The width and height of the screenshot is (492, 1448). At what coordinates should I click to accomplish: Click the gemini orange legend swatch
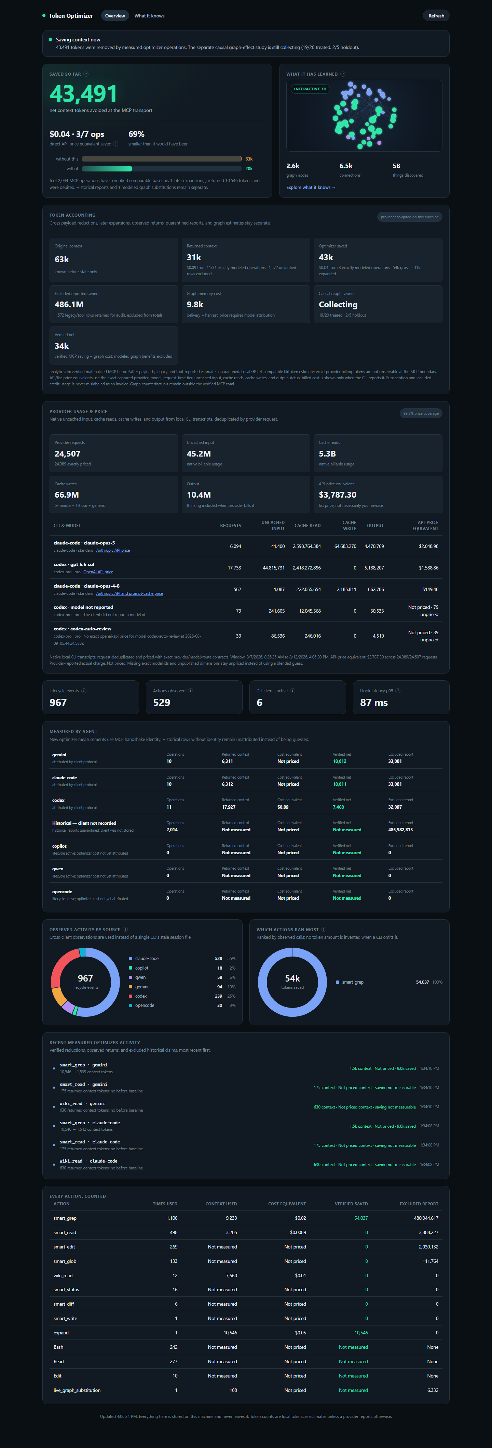pos(131,987)
